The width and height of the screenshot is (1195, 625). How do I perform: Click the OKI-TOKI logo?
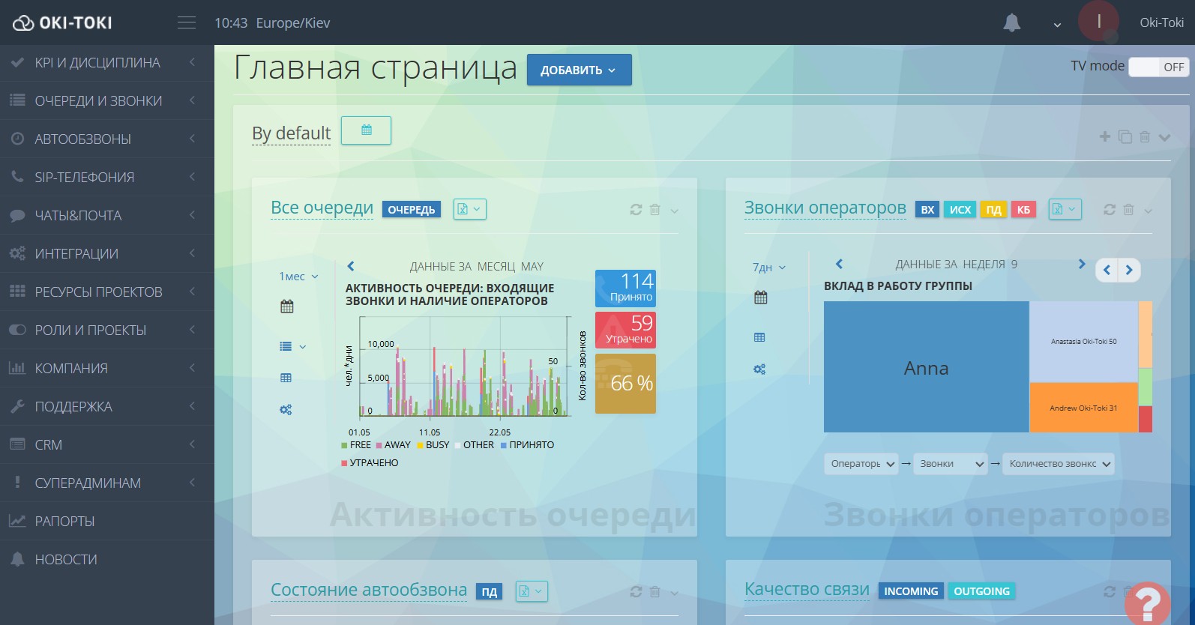point(62,23)
